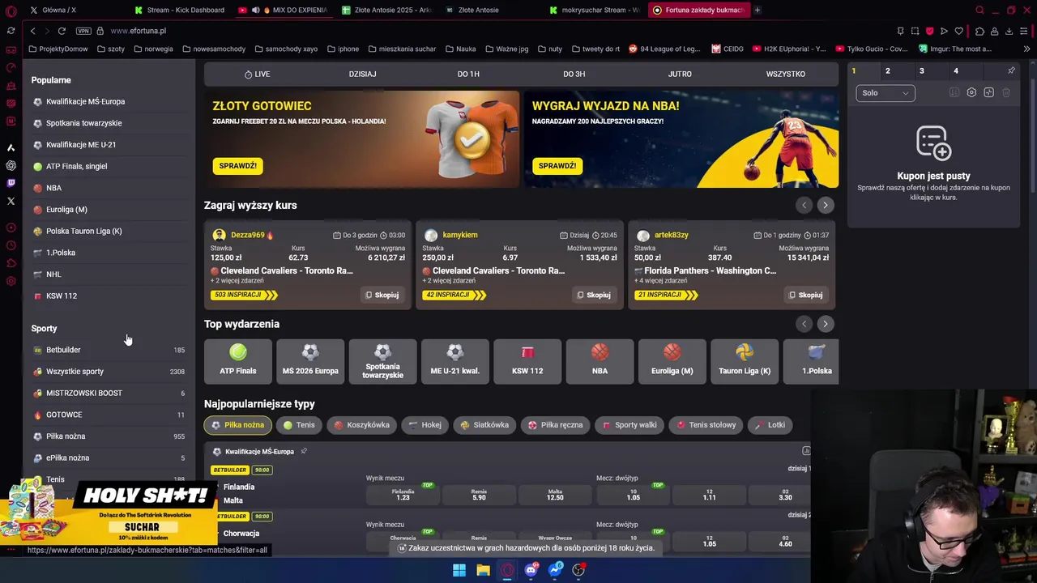
Task: Open ATP Finals top event tile
Action: pos(237,361)
